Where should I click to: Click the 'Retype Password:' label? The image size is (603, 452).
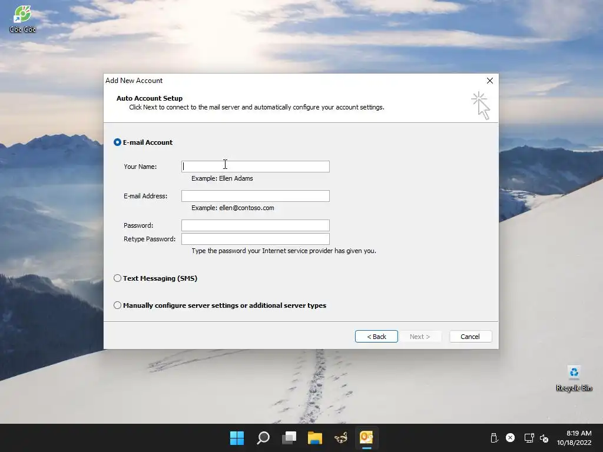tap(150, 239)
